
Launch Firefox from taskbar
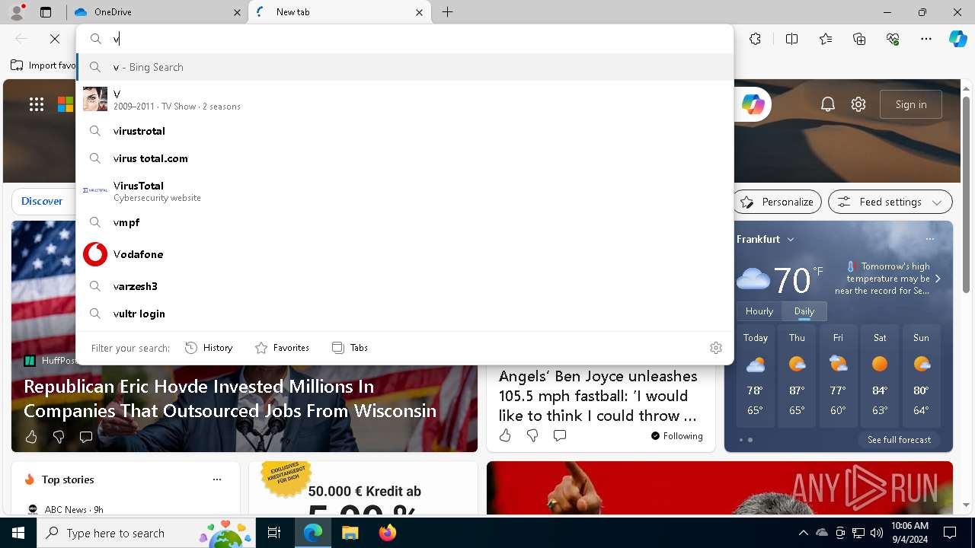click(387, 533)
